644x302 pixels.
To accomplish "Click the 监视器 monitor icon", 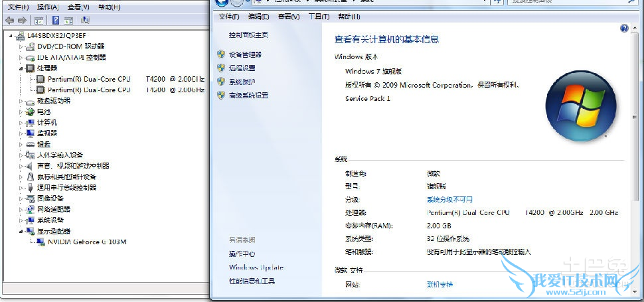I will pyautogui.click(x=30, y=133).
